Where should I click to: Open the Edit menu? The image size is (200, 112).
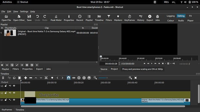tap(9, 12)
